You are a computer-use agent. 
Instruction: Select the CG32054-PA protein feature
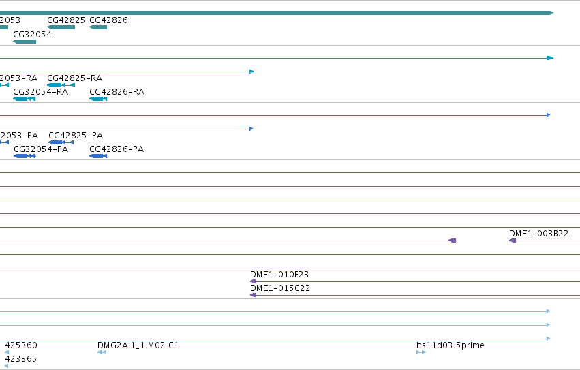25,156
